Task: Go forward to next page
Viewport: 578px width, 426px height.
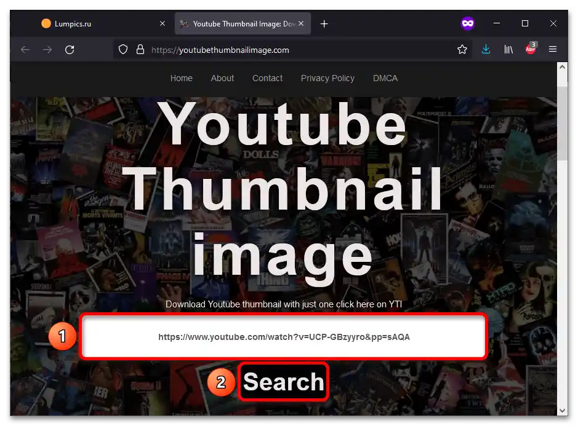Action: pos(47,49)
